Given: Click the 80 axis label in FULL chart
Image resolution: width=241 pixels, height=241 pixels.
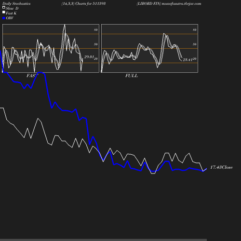Looking at the screenshot, I should pyautogui.click(x=194, y=30).
